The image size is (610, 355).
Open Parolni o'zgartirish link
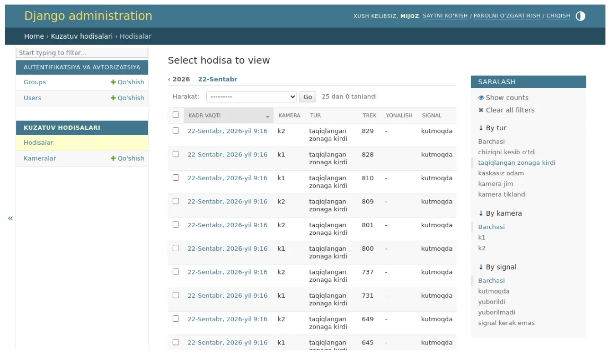click(x=507, y=16)
